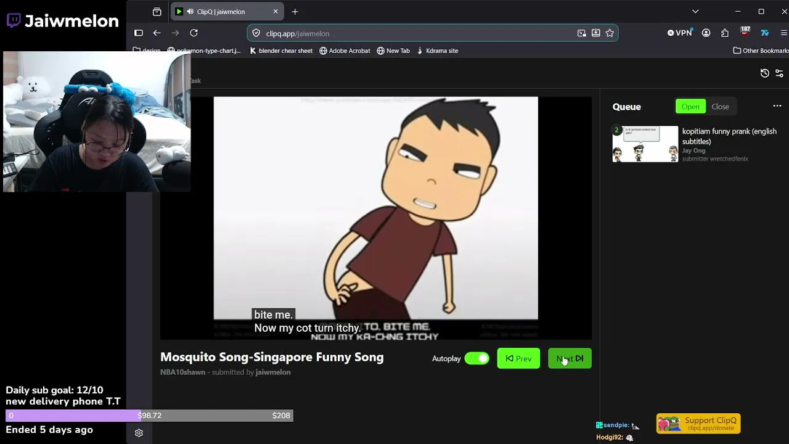This screenshot has height=444, width=789.
Task: Open picture-in-picture icon in address bar
Action: point(581,33)
